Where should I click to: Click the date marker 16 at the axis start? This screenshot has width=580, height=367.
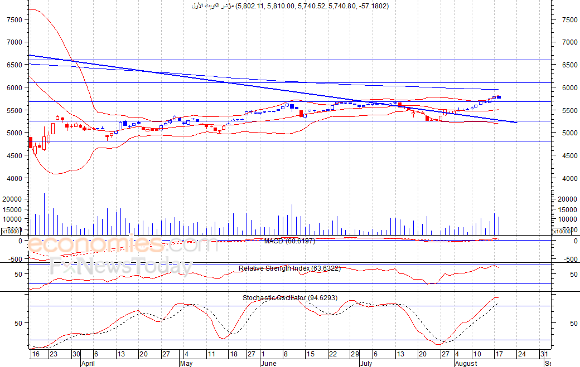coord(36,354)
